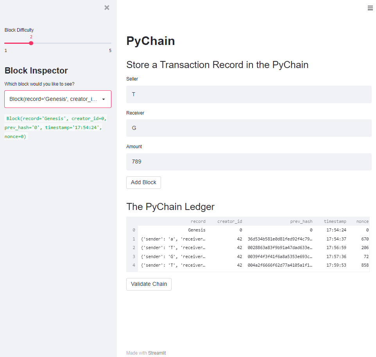Click the Add Block button
Viewport: 376px width, 357px height.
coord(143,182)
